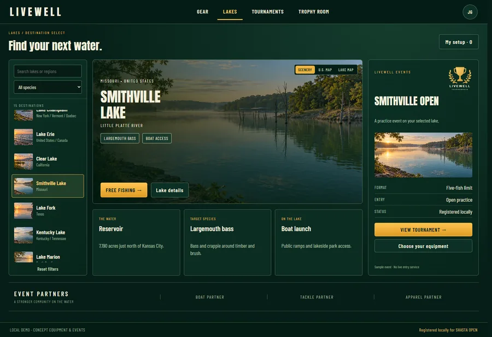Open Tournaments section
492x337 pixels.
tap(267, 11)
